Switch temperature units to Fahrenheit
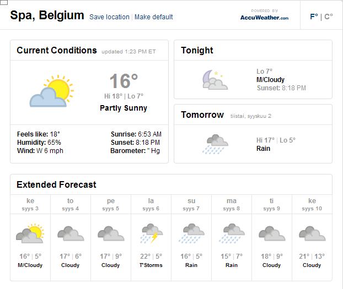 click(x=314, y=17)
